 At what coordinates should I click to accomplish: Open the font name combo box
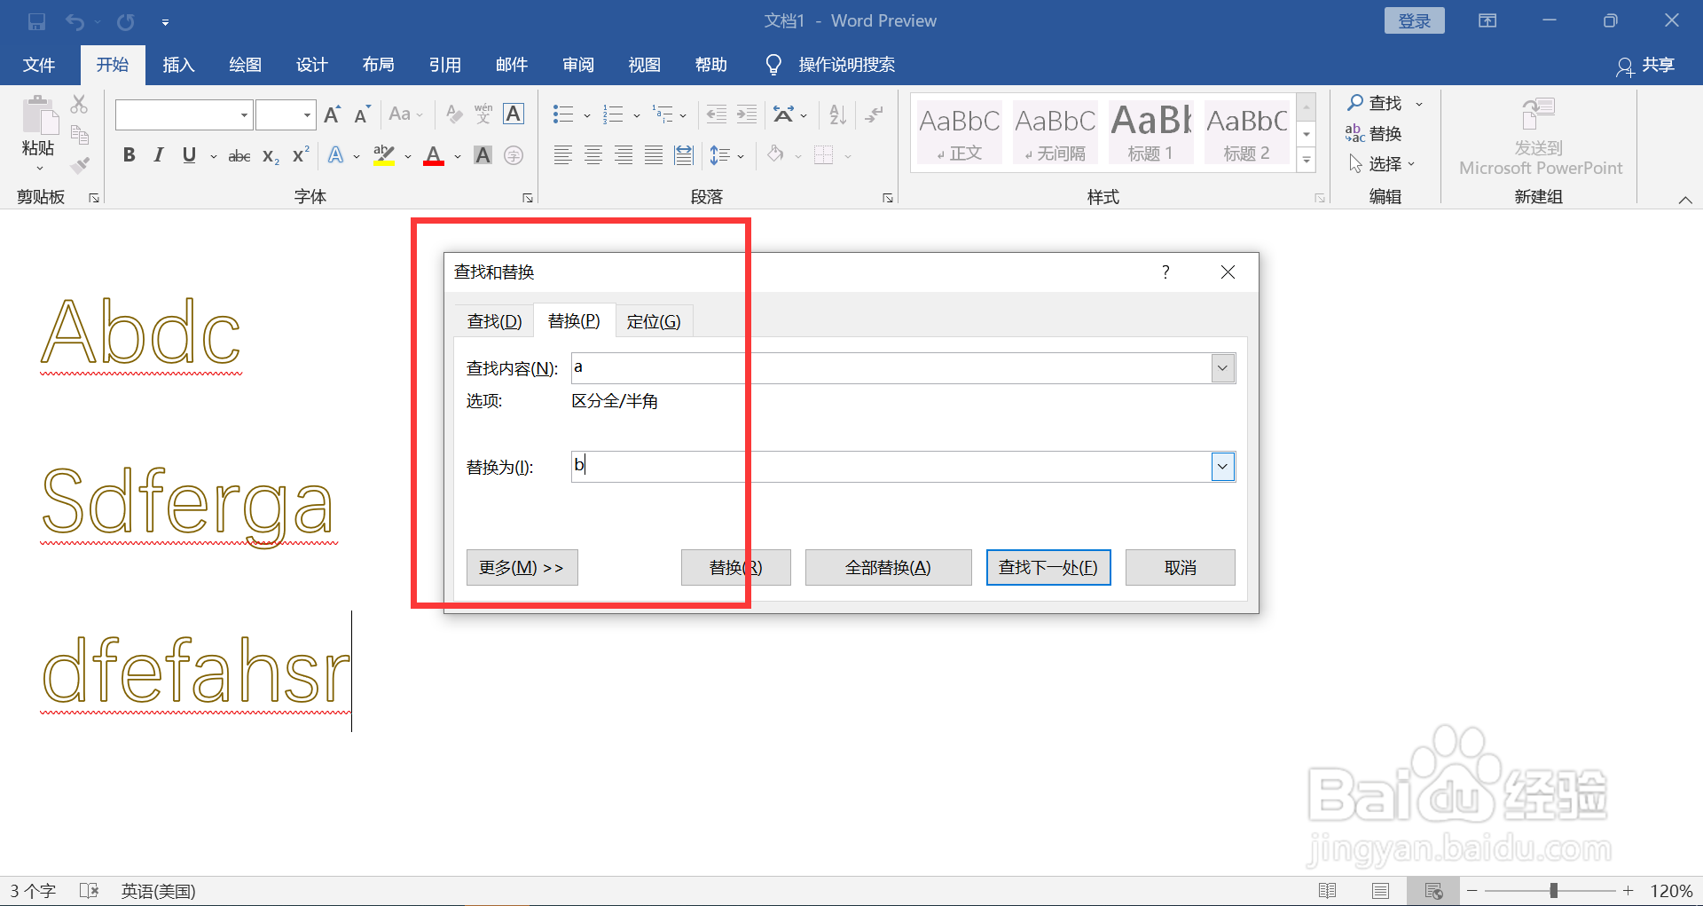pyautogui.click(x=184, y=114)
